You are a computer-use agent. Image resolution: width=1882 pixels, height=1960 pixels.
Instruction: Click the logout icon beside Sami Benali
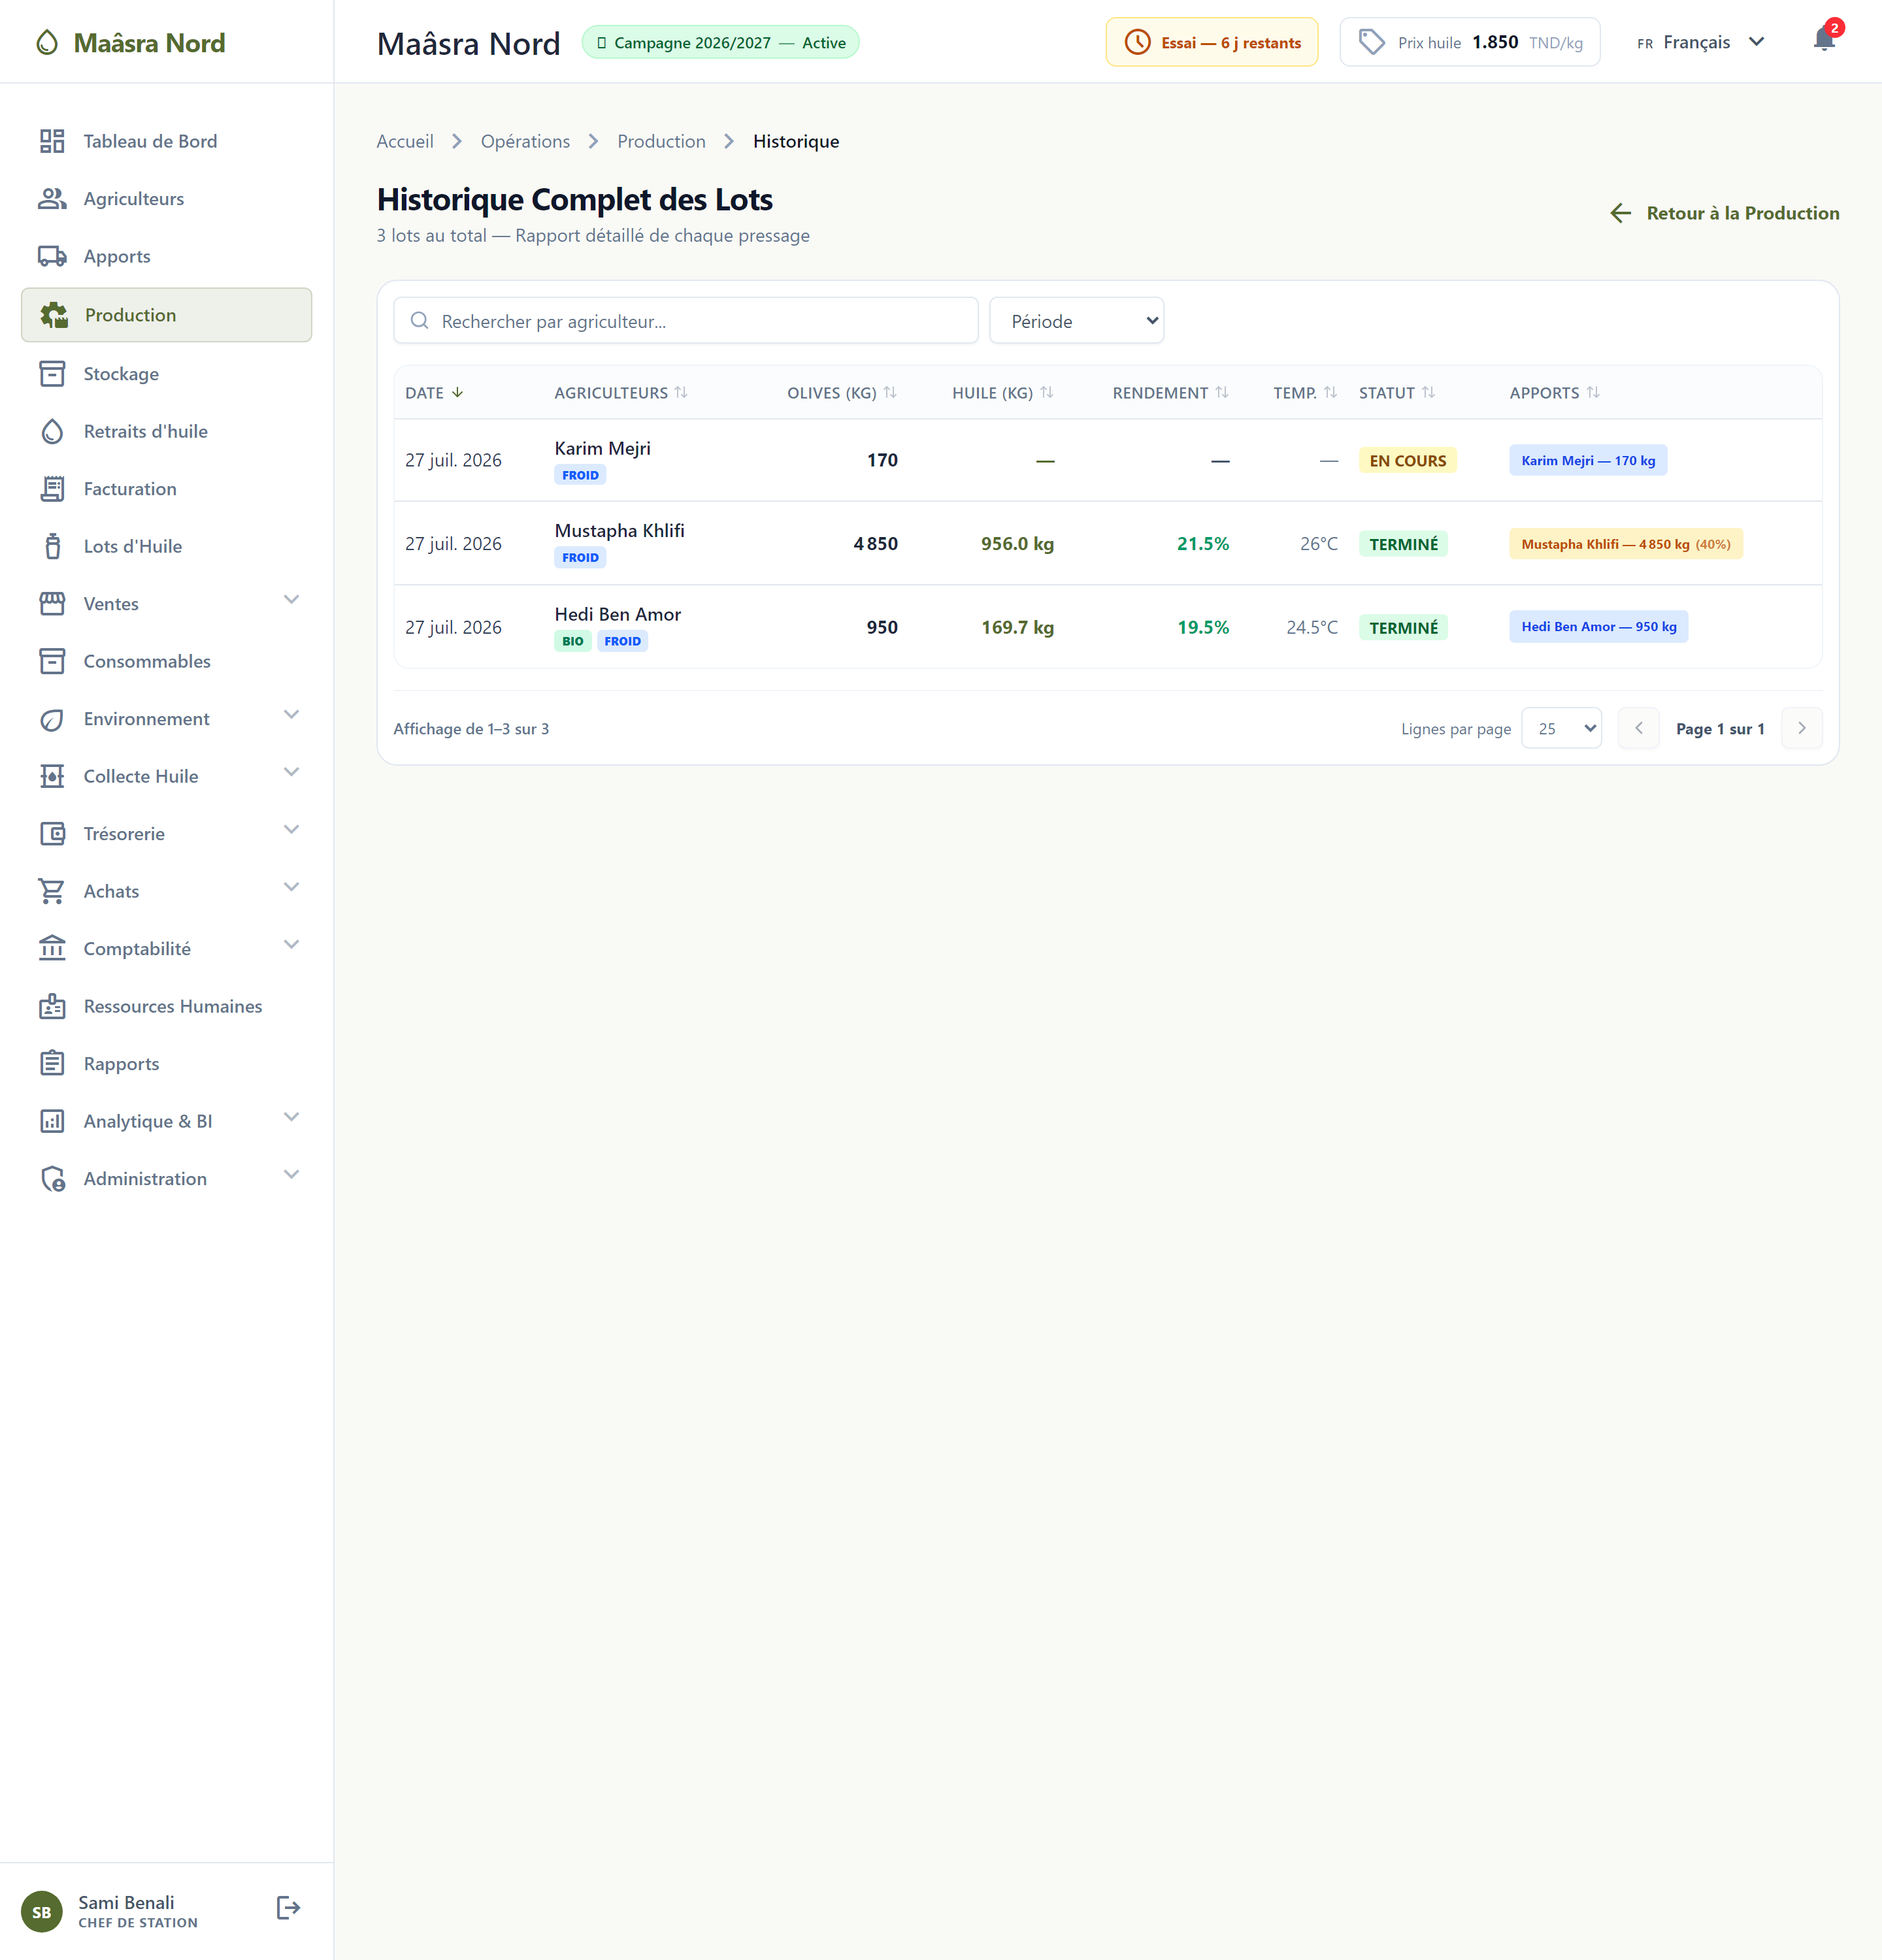(288, 1908)
